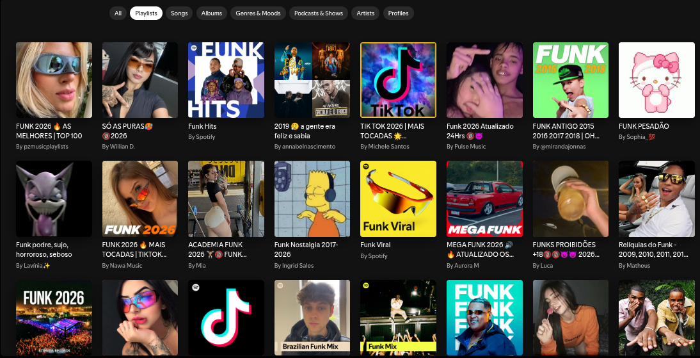The image size is (700, 358).
Task: Click 'By Luca' creator text
Action: [543, 266]
